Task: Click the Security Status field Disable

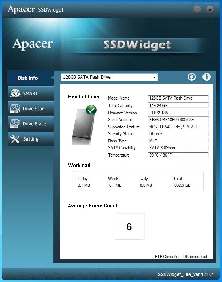Action: (178, 134)
